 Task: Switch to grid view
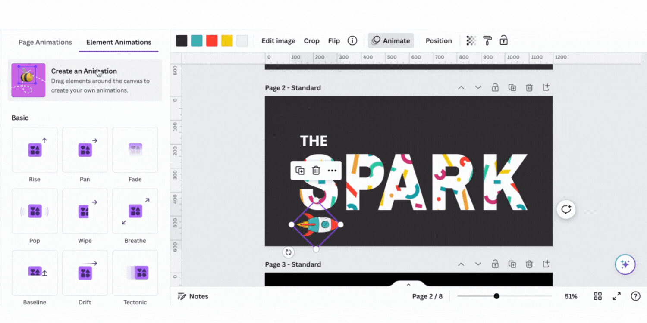coord(598,296)
